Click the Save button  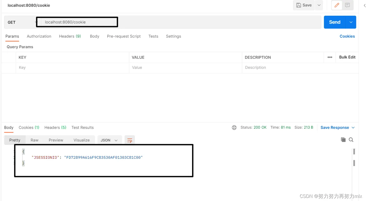(304, 5)
